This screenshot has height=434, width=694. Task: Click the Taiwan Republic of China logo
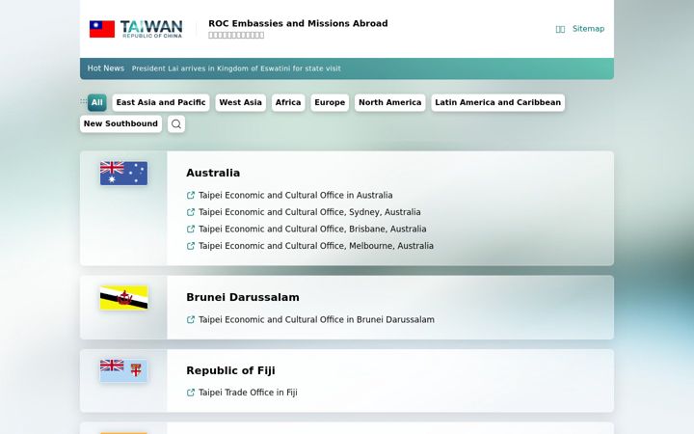136,29
